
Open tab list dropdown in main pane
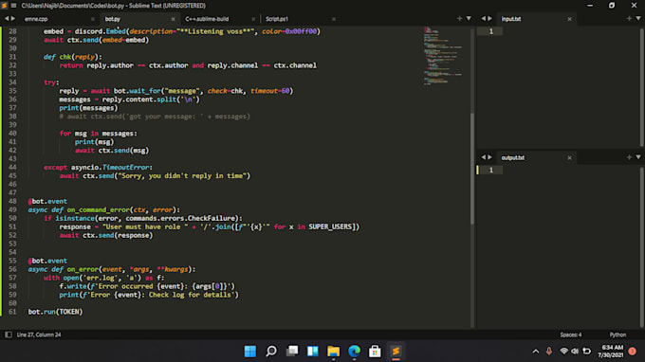469,19
